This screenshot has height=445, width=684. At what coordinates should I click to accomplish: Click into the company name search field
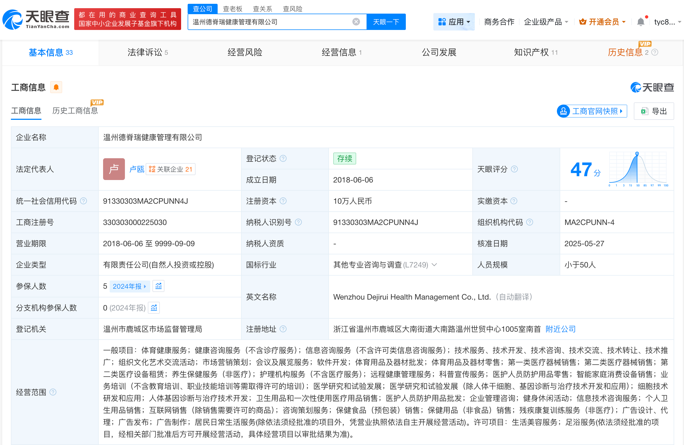point(270,22)
